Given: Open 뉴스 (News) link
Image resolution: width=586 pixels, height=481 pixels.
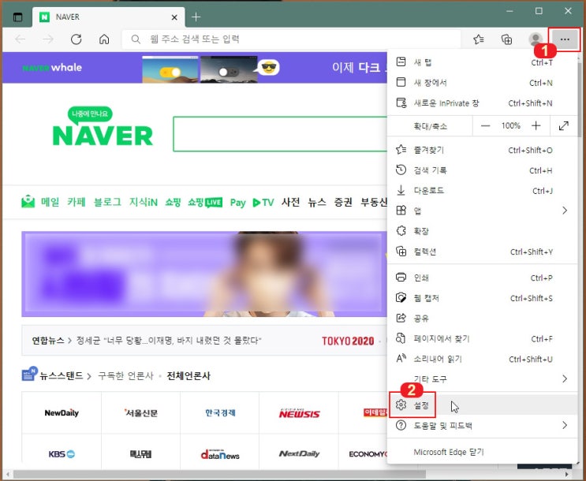Looking at the screenshot, I should tap(317, 202).
